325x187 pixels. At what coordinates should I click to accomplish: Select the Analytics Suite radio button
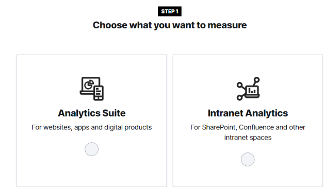92,149
